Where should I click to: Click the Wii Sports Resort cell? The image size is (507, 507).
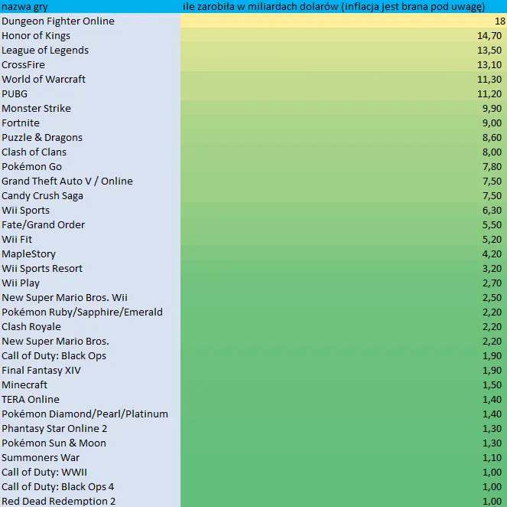[90, 268]
